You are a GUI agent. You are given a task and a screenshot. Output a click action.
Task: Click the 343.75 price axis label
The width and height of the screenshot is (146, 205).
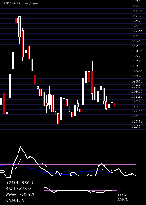click(x=138, y=76)
